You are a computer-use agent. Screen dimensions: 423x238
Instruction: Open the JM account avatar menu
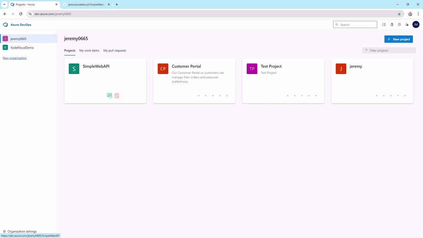(416, 24)
